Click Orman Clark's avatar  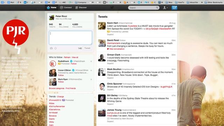point(102,58)
